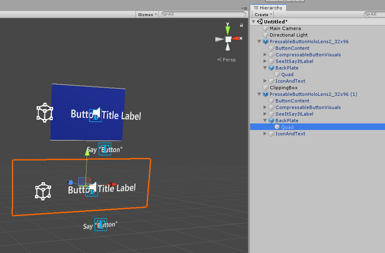385x253 pixels.
Task: Expand the first IconAndText node
Action: [x=265, y=81]
